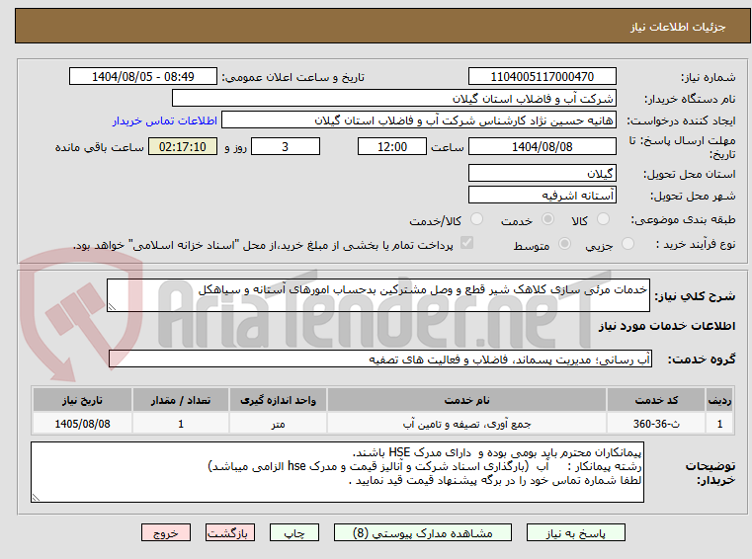Select the کالا radio button
Viewport: 752px width, 559px height.
pos(603,219)
